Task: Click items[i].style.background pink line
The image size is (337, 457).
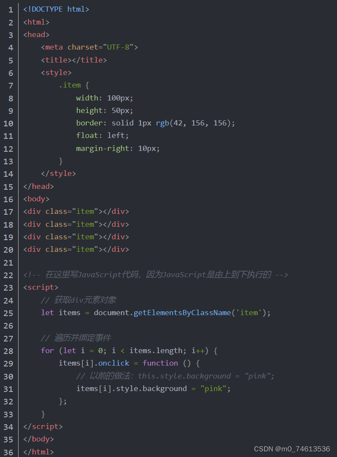Action: [x=154, y=388]
